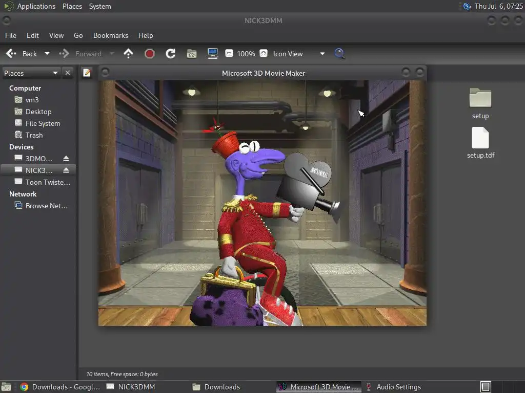
Task: Click the Devices heading in the sidebar
Action: click(x=22, y=147)
